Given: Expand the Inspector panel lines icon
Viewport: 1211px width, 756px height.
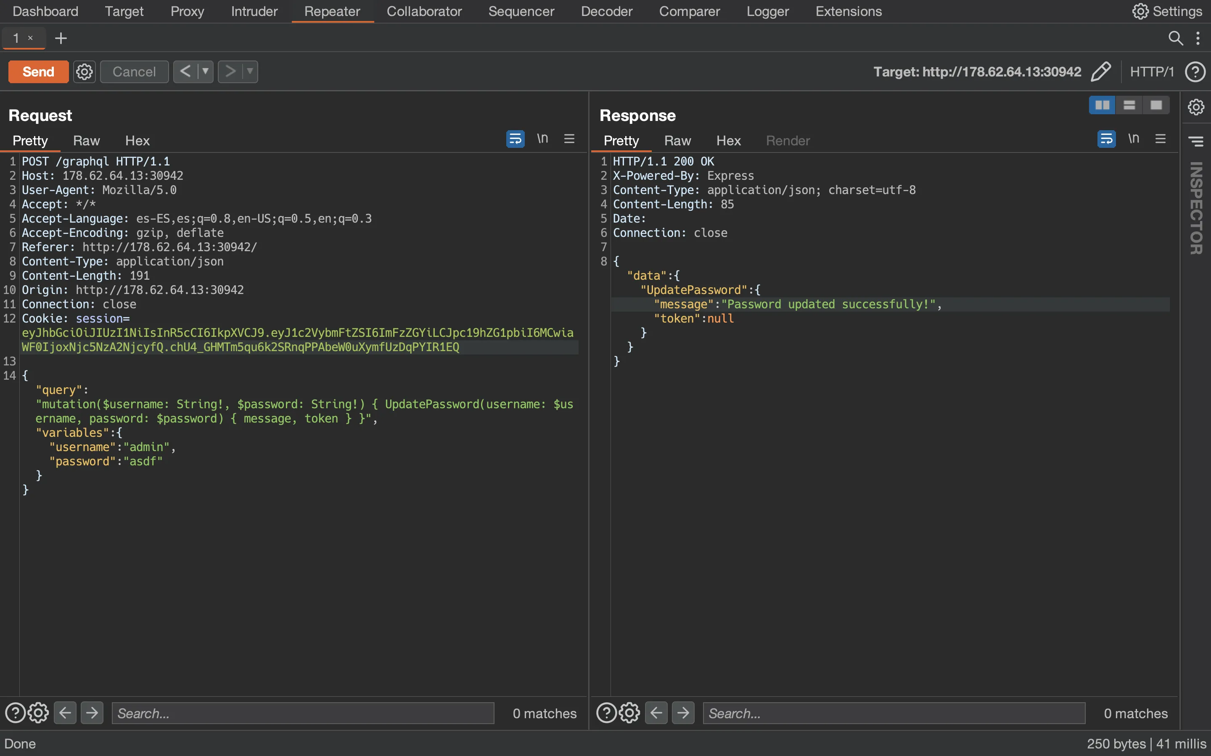Looking at the screenshot, I should point(1196,142).
